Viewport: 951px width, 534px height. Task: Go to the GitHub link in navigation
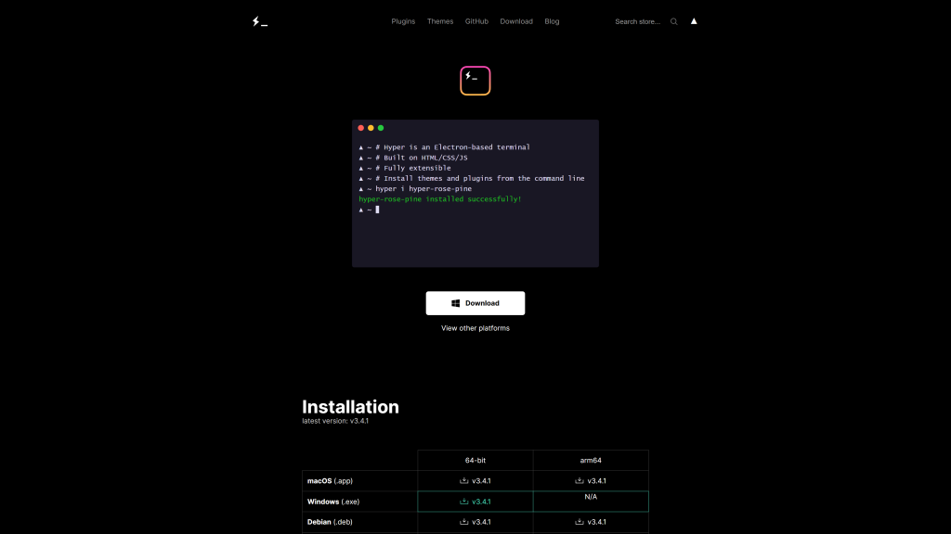(x=476, y=21)
